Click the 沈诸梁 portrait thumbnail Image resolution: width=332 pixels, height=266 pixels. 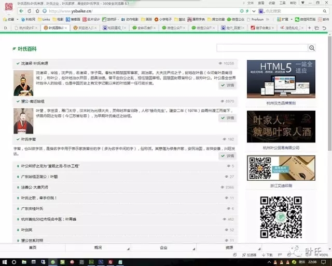tap(23, 83)
